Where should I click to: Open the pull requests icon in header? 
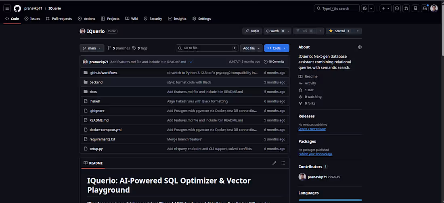click(406, 8)
